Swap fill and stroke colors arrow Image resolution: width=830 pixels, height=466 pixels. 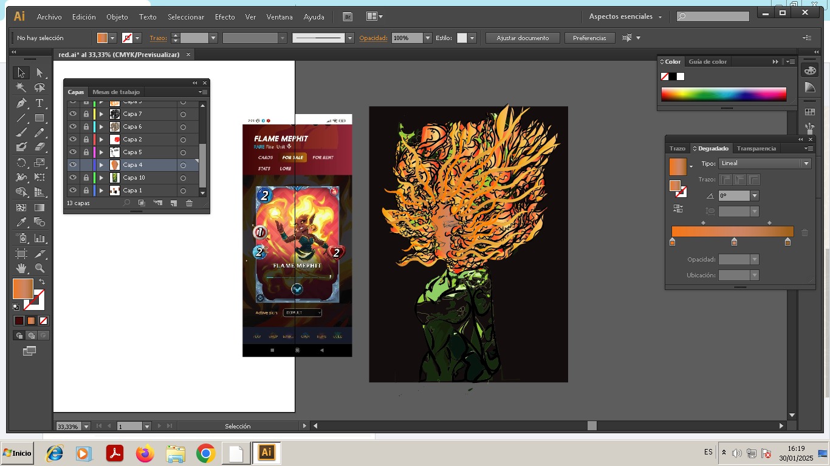42,282
